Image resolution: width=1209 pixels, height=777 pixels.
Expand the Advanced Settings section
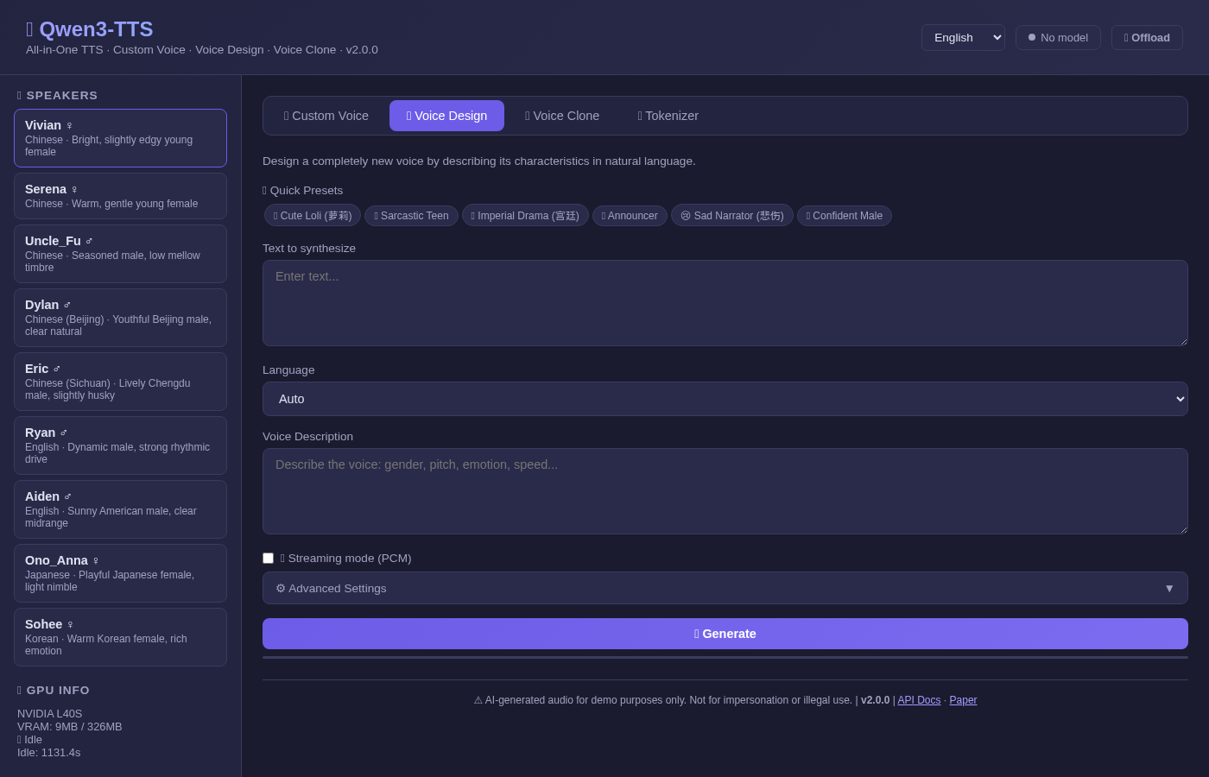(725, 588)
